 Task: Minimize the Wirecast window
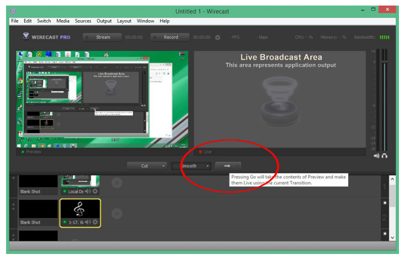[x=363, y=10]
